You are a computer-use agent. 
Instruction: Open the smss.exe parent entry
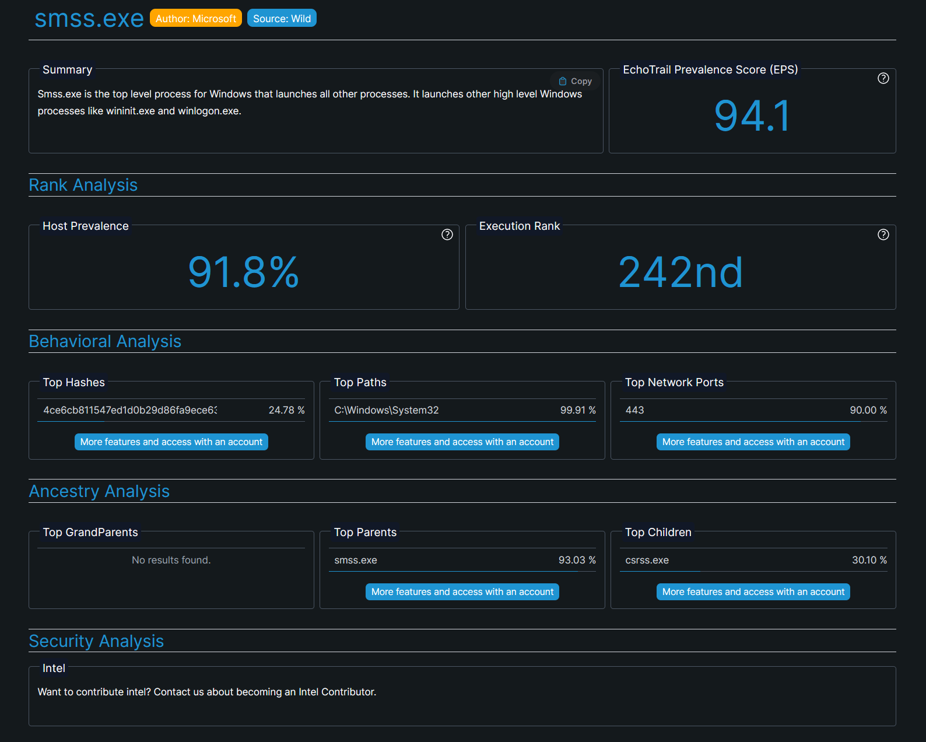(356, 560)
